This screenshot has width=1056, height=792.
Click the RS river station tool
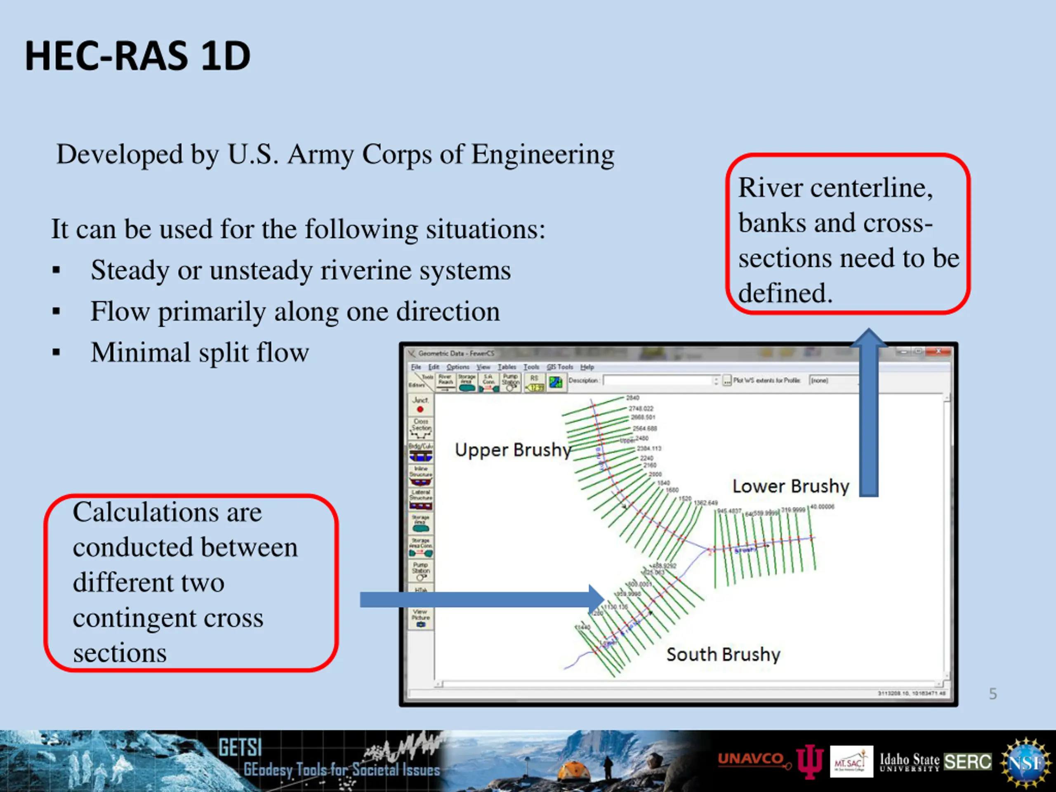point(535,383)
